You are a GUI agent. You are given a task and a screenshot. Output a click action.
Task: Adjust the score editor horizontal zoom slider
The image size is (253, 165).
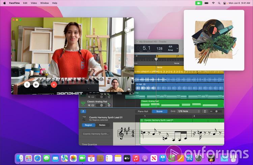click(x=216, y=111)
